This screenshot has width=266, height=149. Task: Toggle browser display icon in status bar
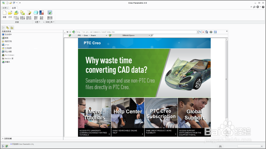click(x=7, y=146)
